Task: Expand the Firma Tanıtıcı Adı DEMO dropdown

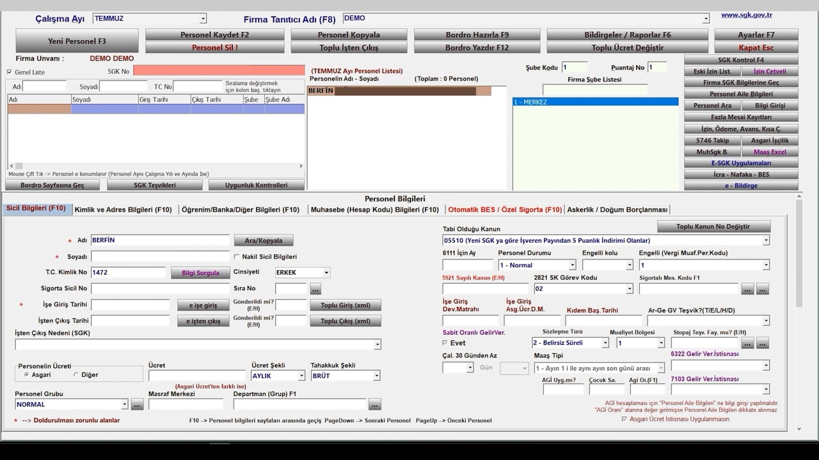Action: [706, 19]
